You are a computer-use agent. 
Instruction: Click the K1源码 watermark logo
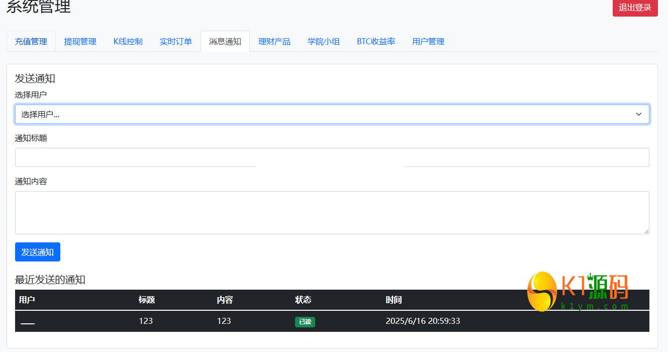pos(578,292)
